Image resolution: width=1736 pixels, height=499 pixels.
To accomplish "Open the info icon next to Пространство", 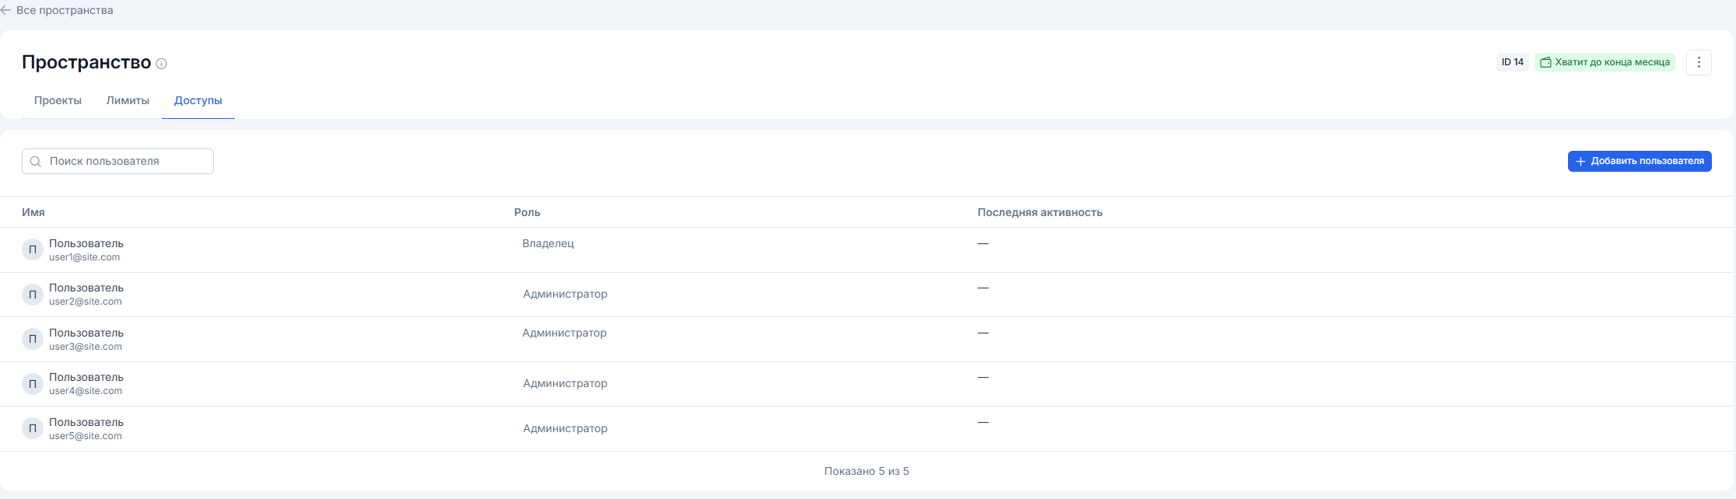I will [x=161, y=64].
